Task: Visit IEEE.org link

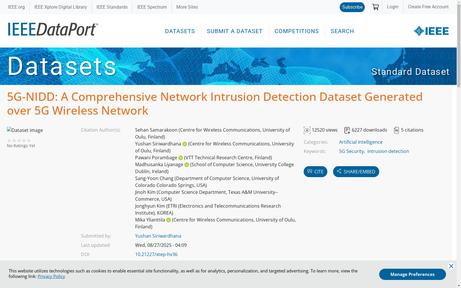Action: point(16,7)
